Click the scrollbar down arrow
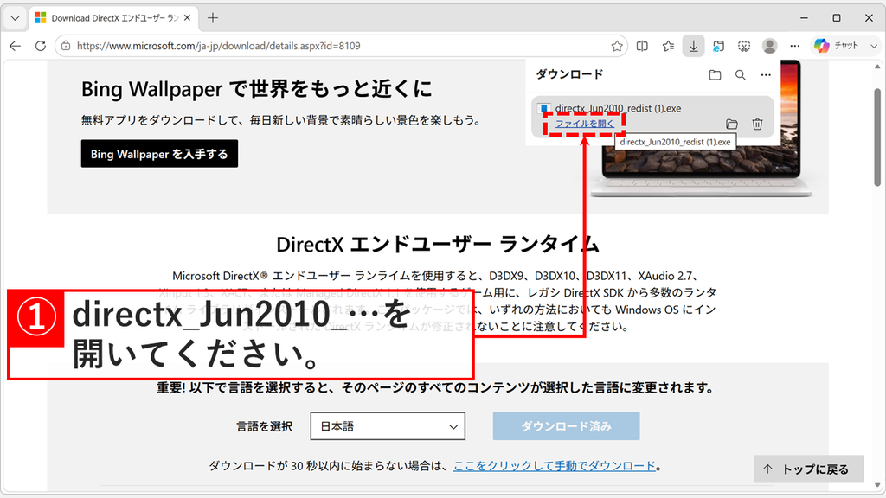 click(x=877, y=486)
